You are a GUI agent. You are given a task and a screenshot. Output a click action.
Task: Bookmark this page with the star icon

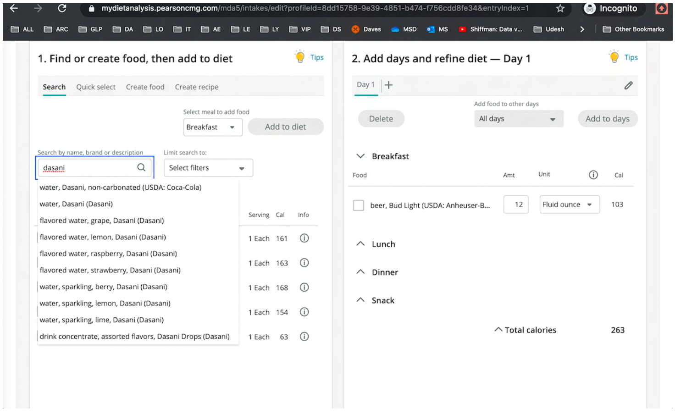560,8
